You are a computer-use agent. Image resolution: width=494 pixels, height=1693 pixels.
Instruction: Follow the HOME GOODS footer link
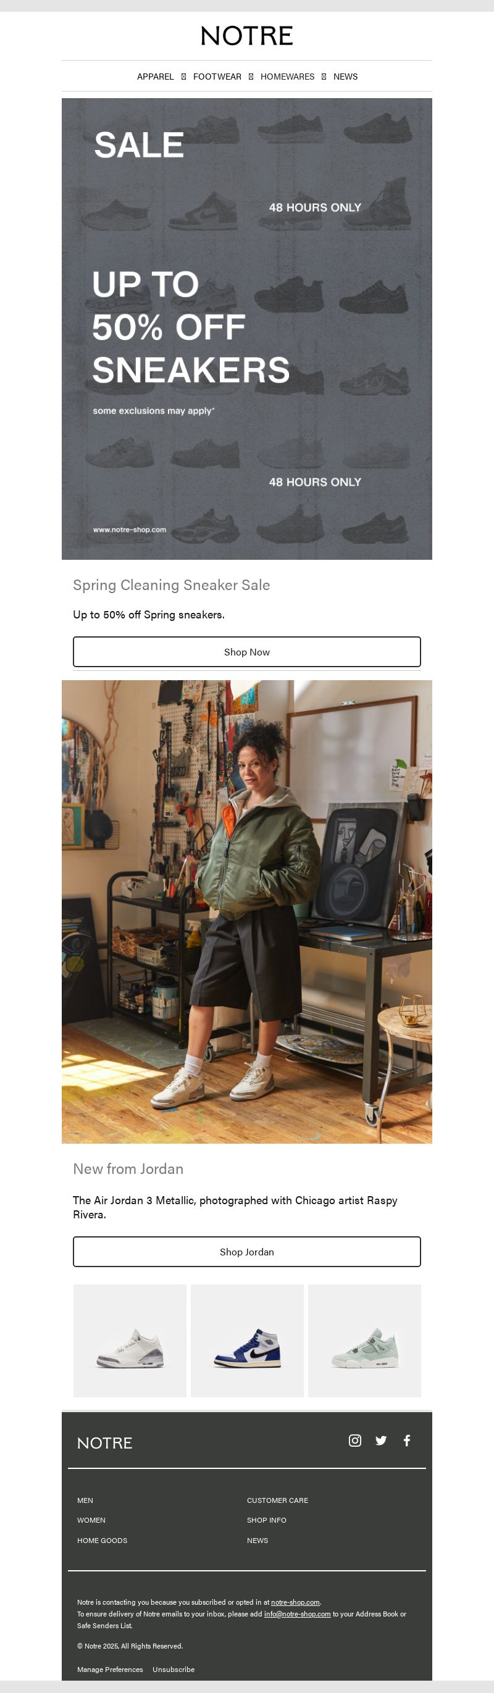(x=102, y=1541)
